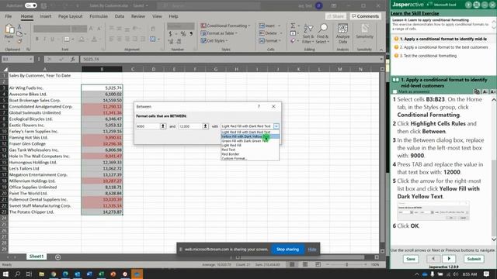
Task: Click the Jasperactive Submit button
Action: click(474, 259)
